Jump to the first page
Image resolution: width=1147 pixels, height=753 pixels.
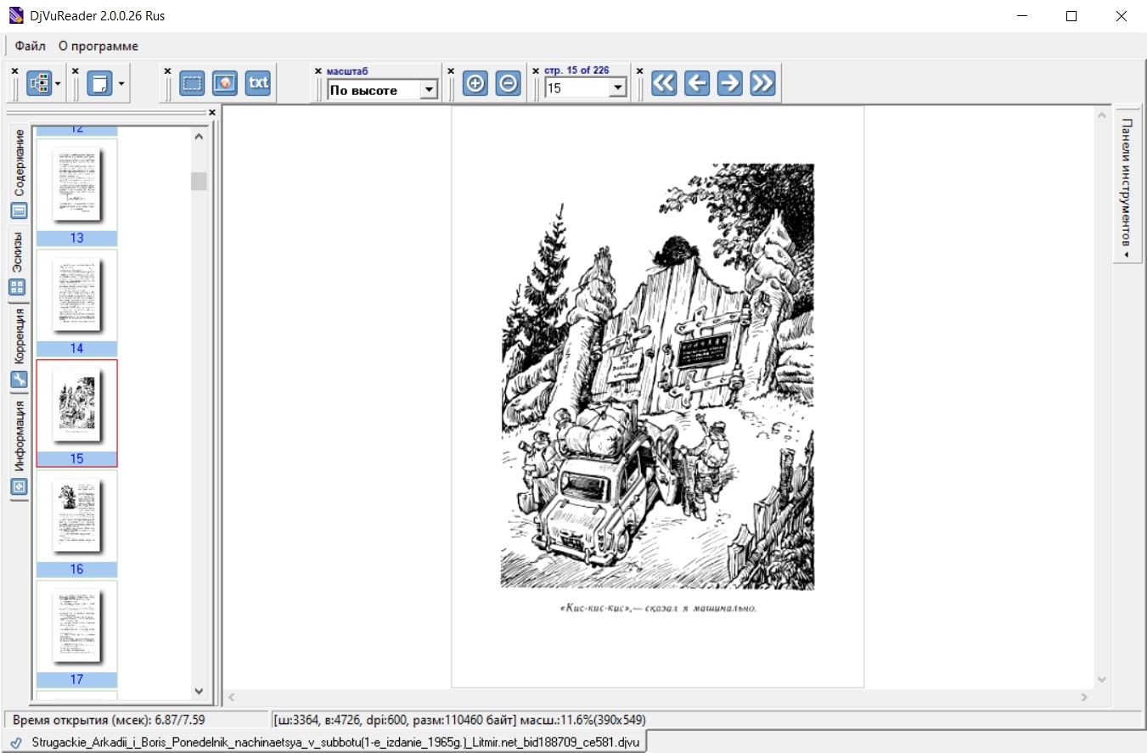(664, 83)
